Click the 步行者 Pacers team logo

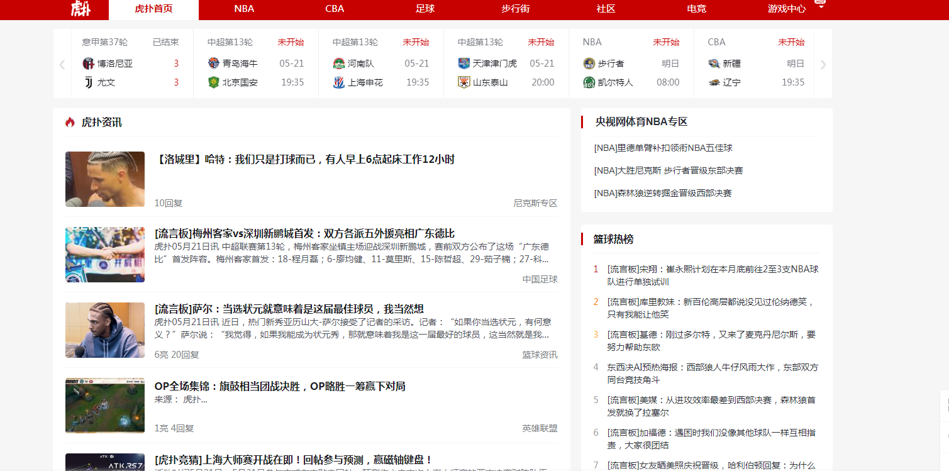coord(589,64)
